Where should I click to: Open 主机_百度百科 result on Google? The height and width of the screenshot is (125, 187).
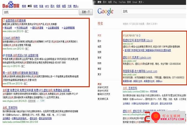pos(130,88)
